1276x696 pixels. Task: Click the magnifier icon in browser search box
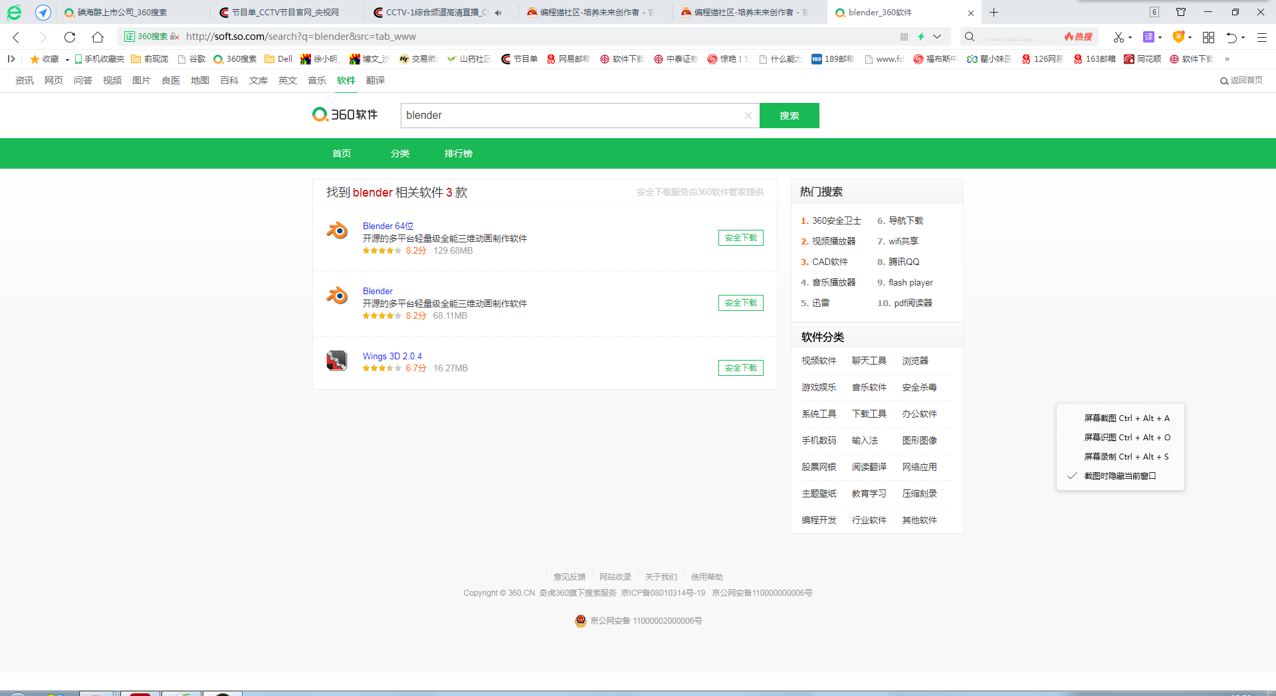pyautogui.click(x=970, y=37)
